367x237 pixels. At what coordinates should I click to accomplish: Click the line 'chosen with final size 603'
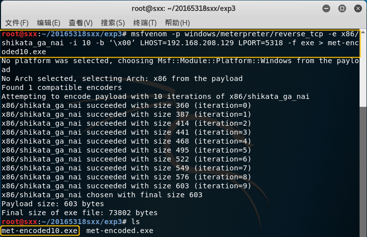tap(102, 195)
